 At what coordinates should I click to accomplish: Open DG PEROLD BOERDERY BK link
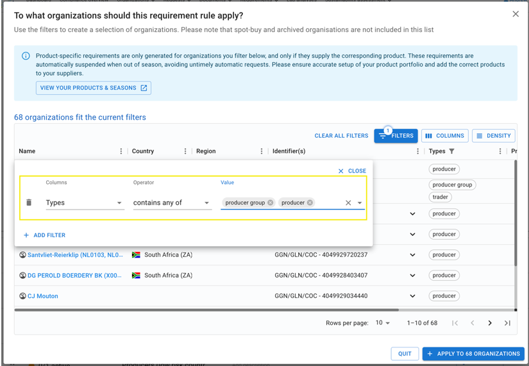tap(74, 276)
